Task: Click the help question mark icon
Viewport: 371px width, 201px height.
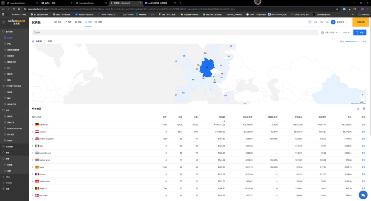Action: [310, 22]
